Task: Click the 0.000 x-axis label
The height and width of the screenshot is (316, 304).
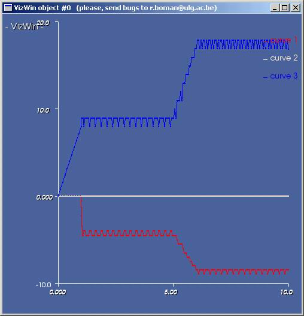Action: point(57,292)
